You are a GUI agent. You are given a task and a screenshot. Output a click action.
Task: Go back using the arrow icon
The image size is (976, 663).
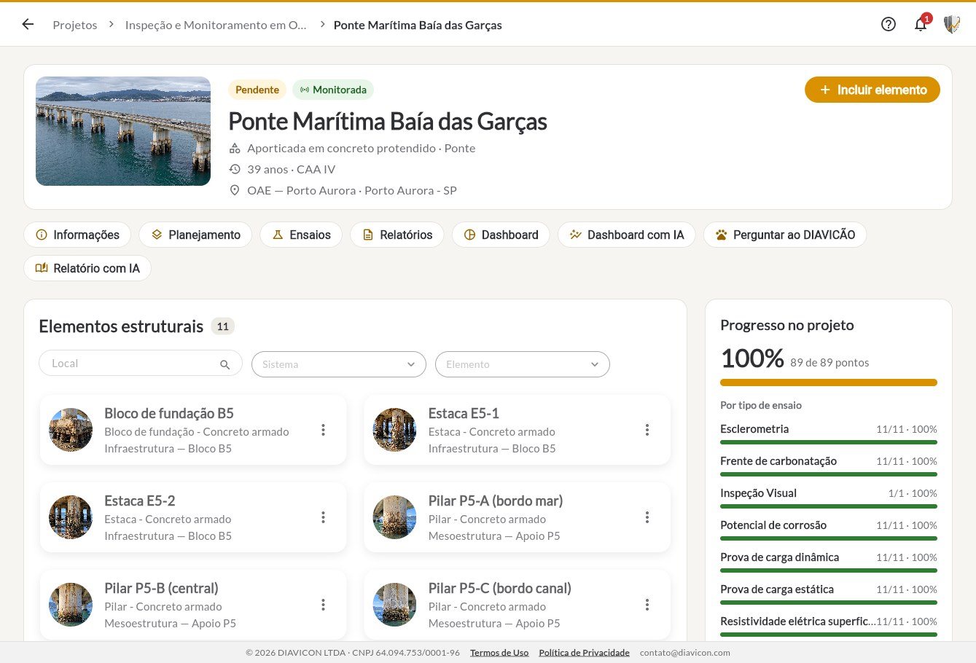[28, 24]
